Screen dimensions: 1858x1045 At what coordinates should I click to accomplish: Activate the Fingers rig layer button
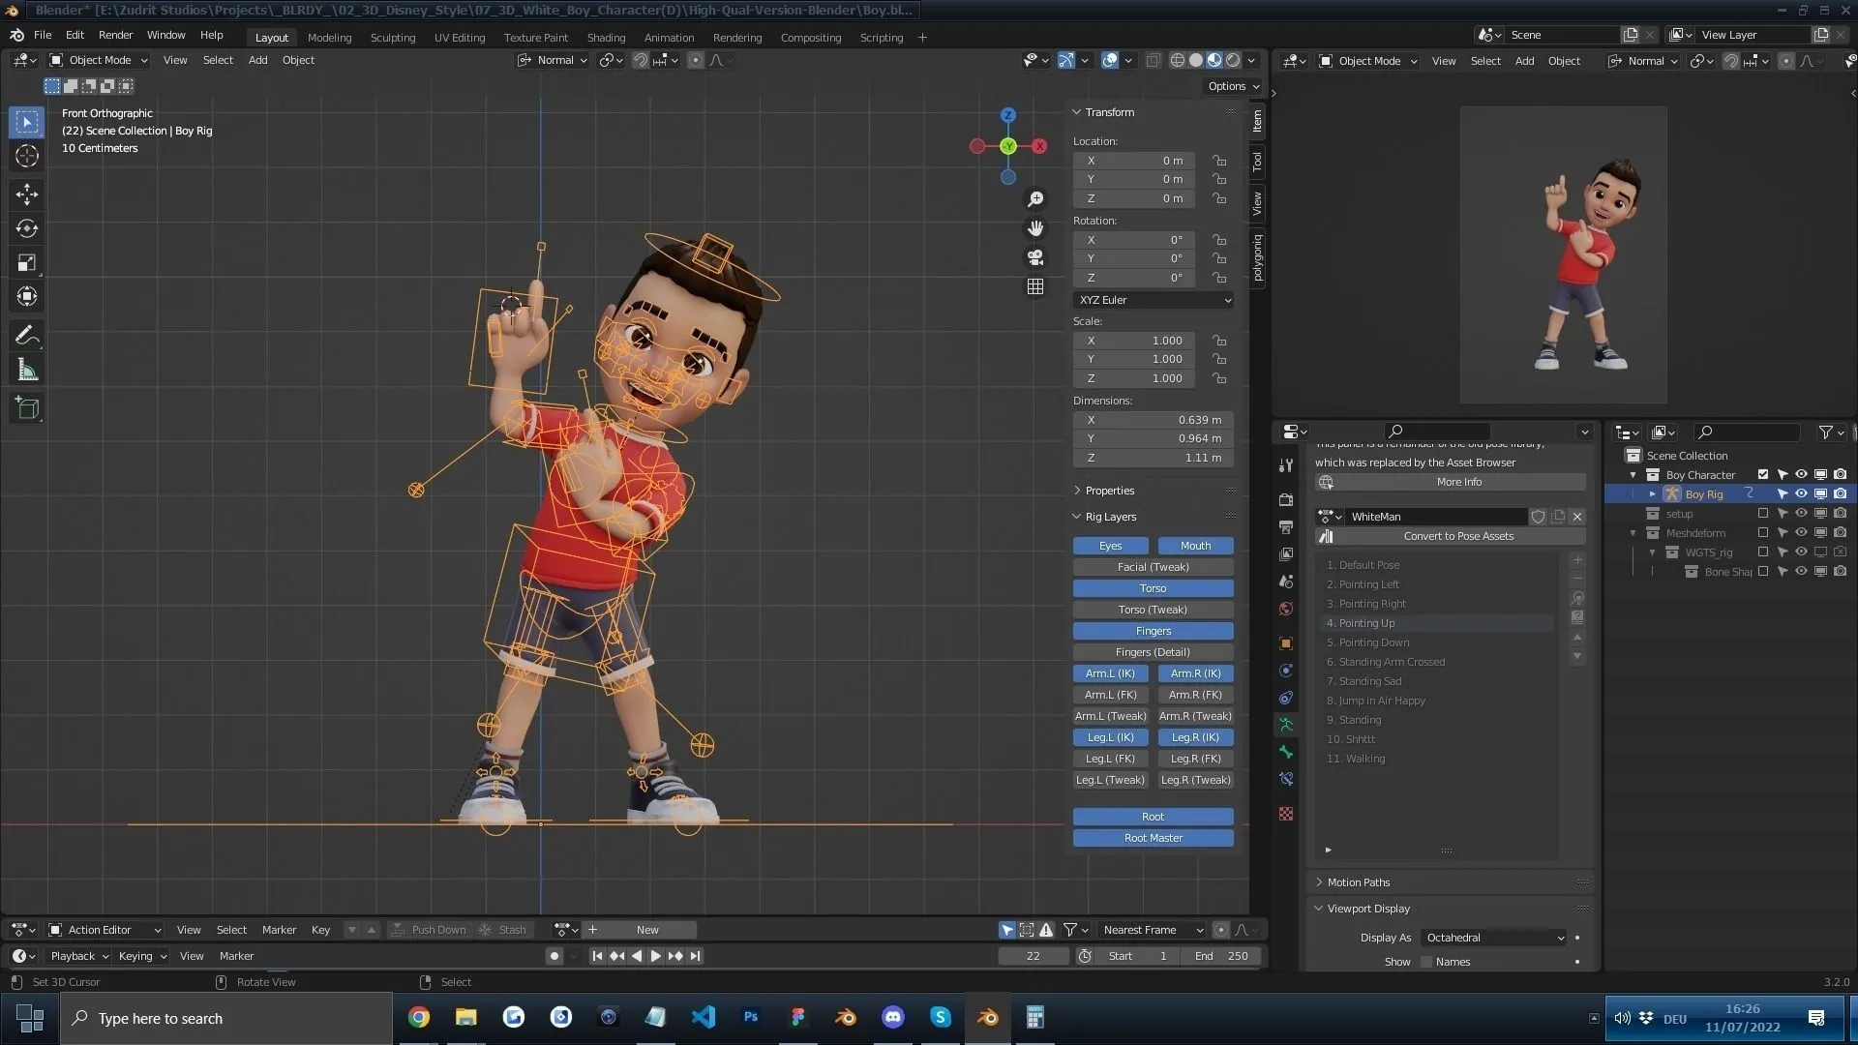coord(1153,630)
